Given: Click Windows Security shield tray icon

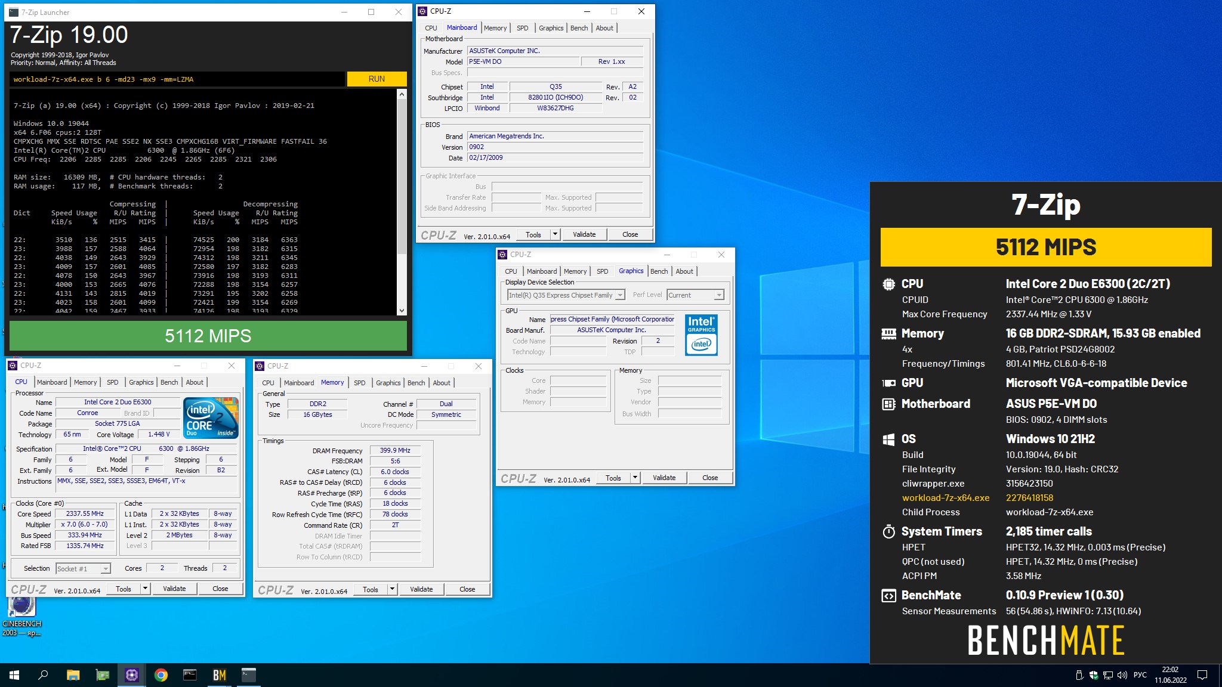Looking at the screenshot, I should pyautogui.click(x=1094, y=675).
